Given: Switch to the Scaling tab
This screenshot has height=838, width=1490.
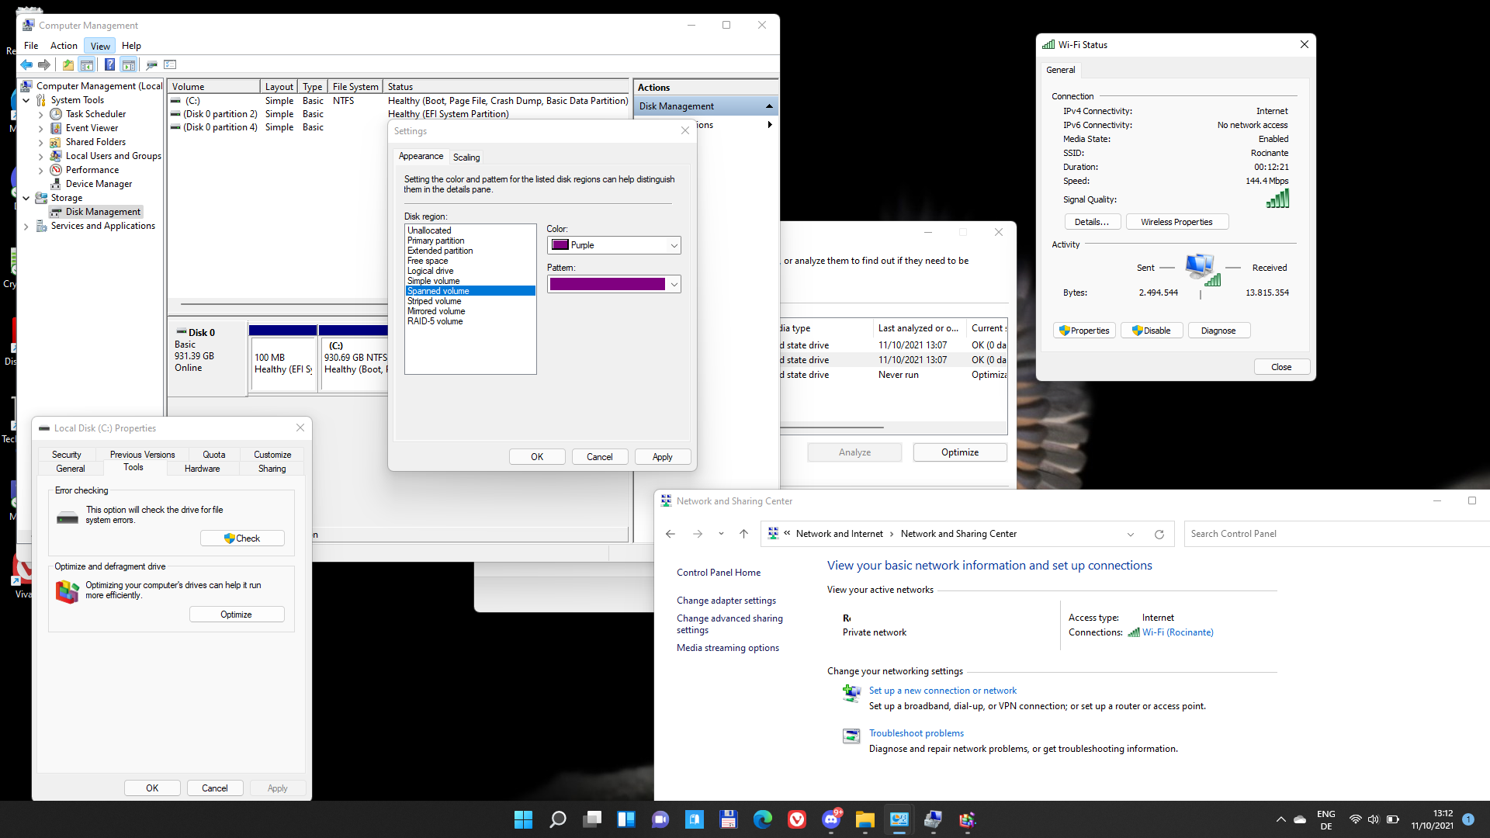Looking at the screenshot, I should point(466,158).
